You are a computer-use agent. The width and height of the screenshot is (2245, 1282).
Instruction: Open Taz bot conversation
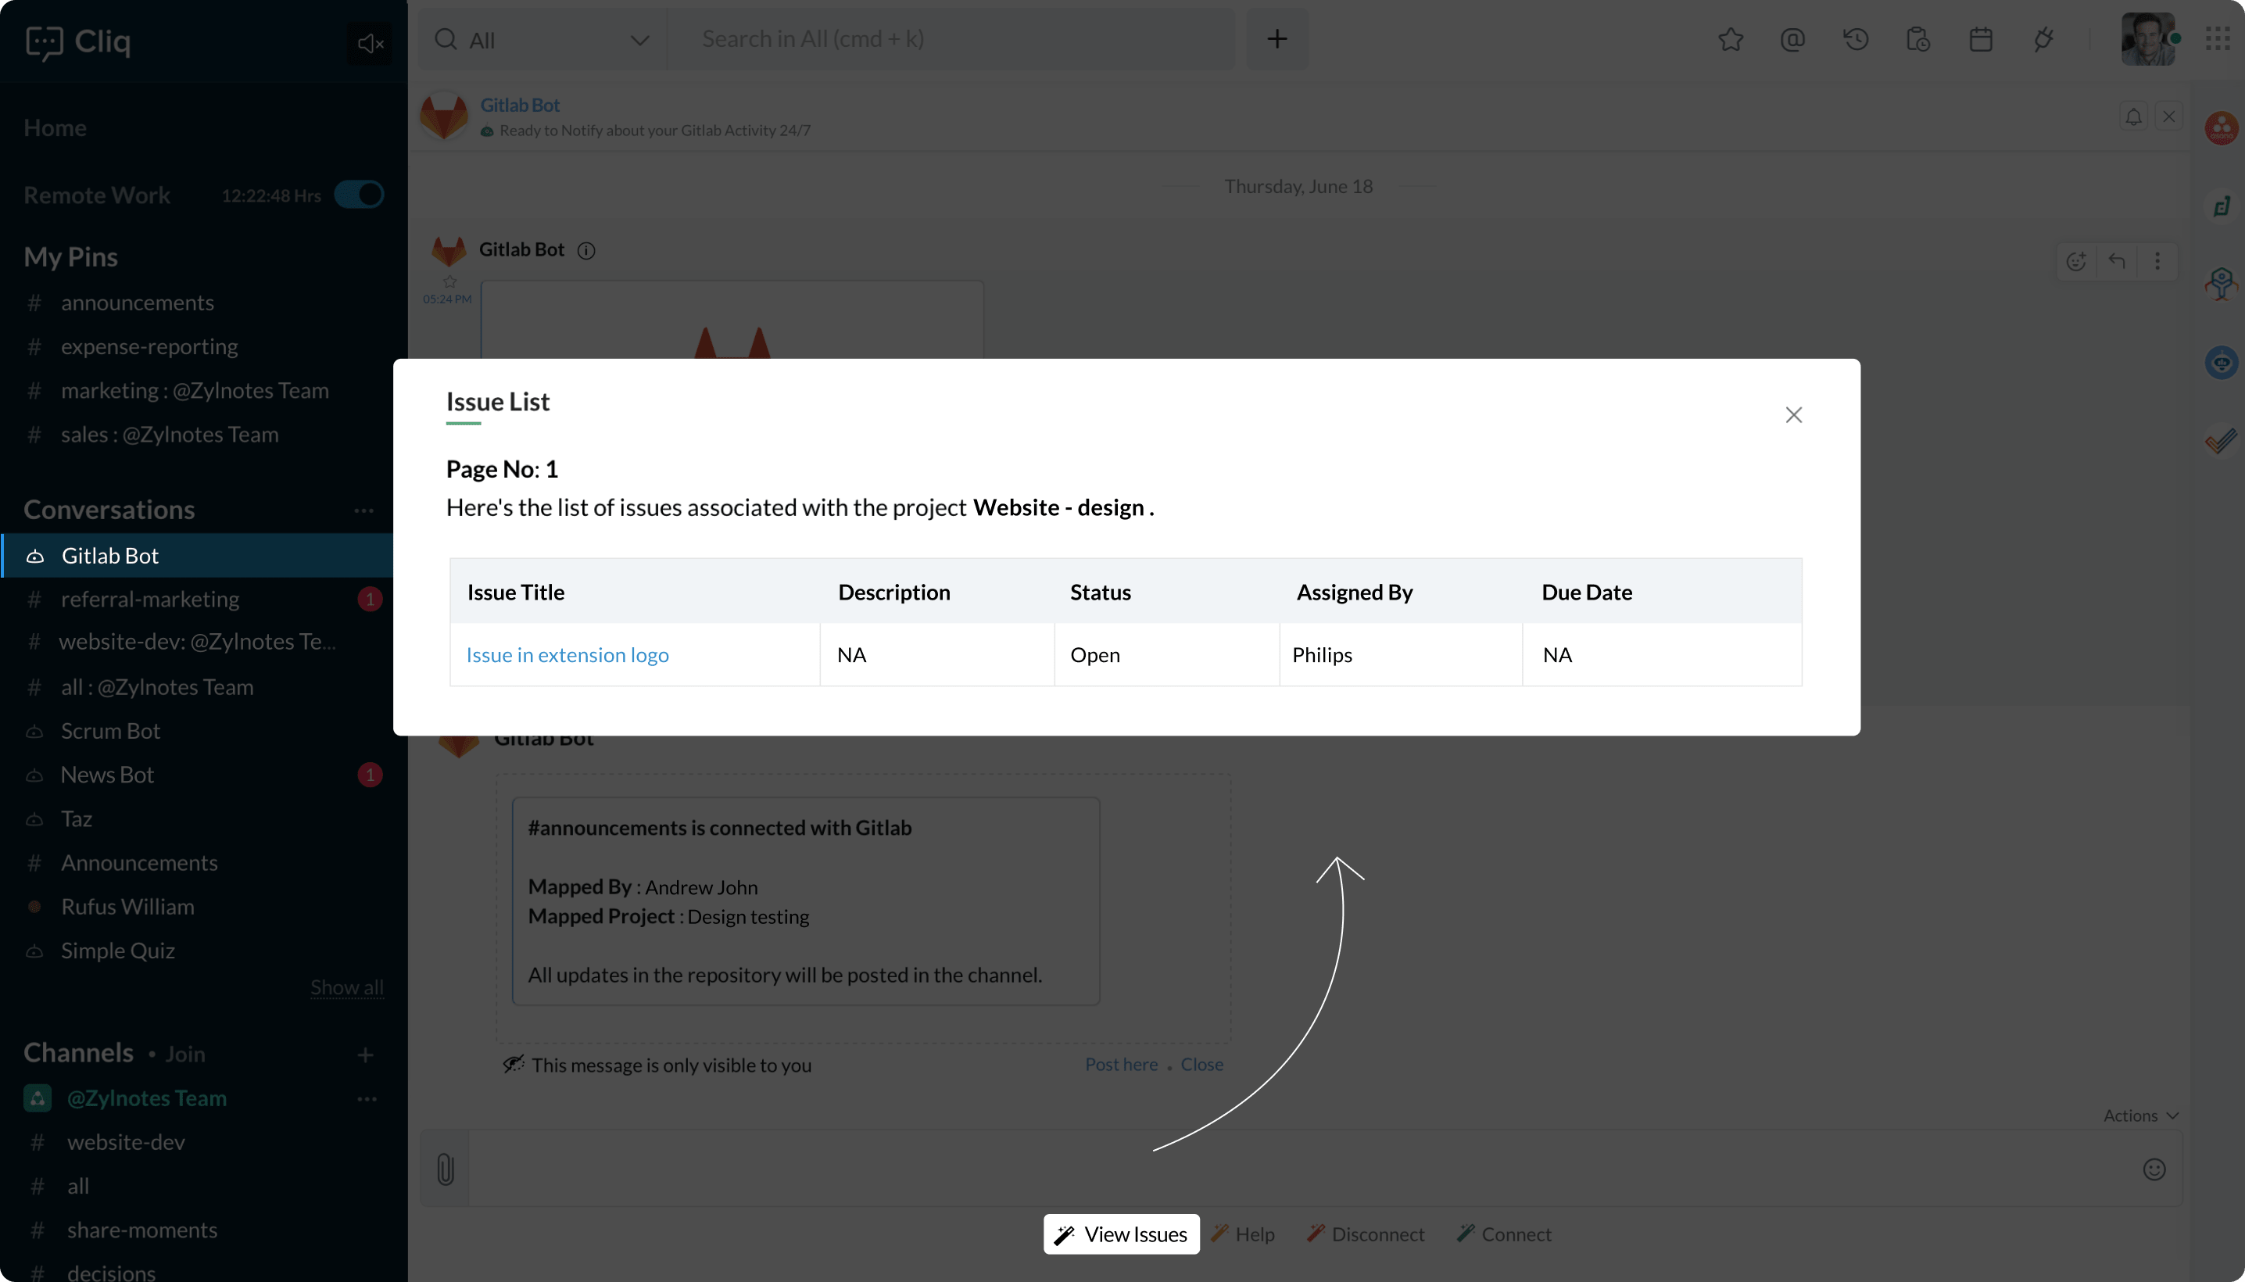pos(76,820)
